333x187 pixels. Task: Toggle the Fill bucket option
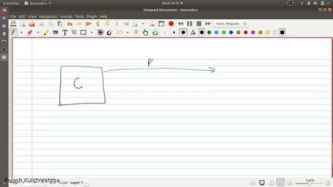pos(193,32)
